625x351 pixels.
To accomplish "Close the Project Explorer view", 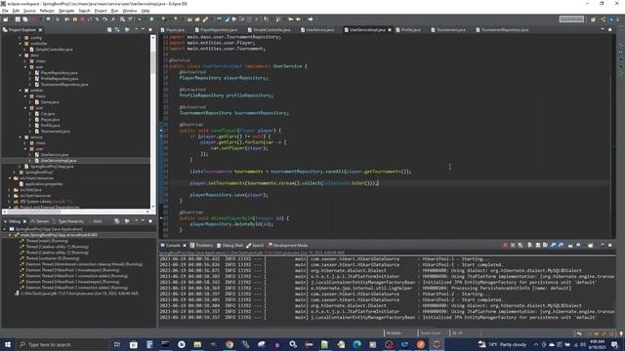I will [41, 30].
